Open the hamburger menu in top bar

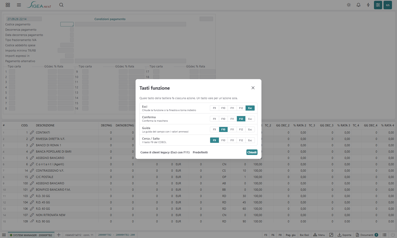(19, 5)
